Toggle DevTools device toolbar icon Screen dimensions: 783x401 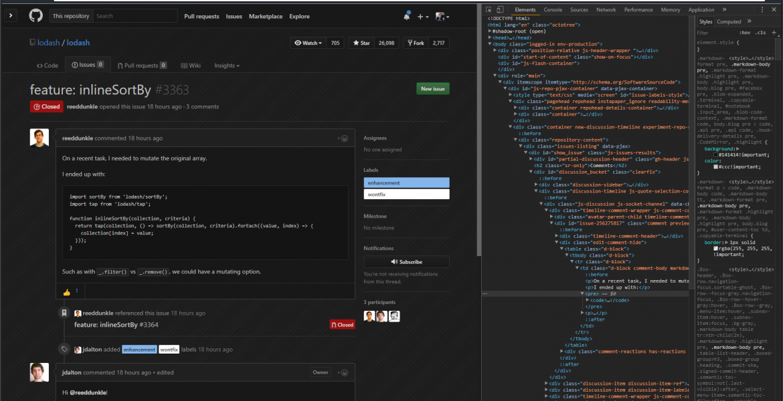coord(500,9)
